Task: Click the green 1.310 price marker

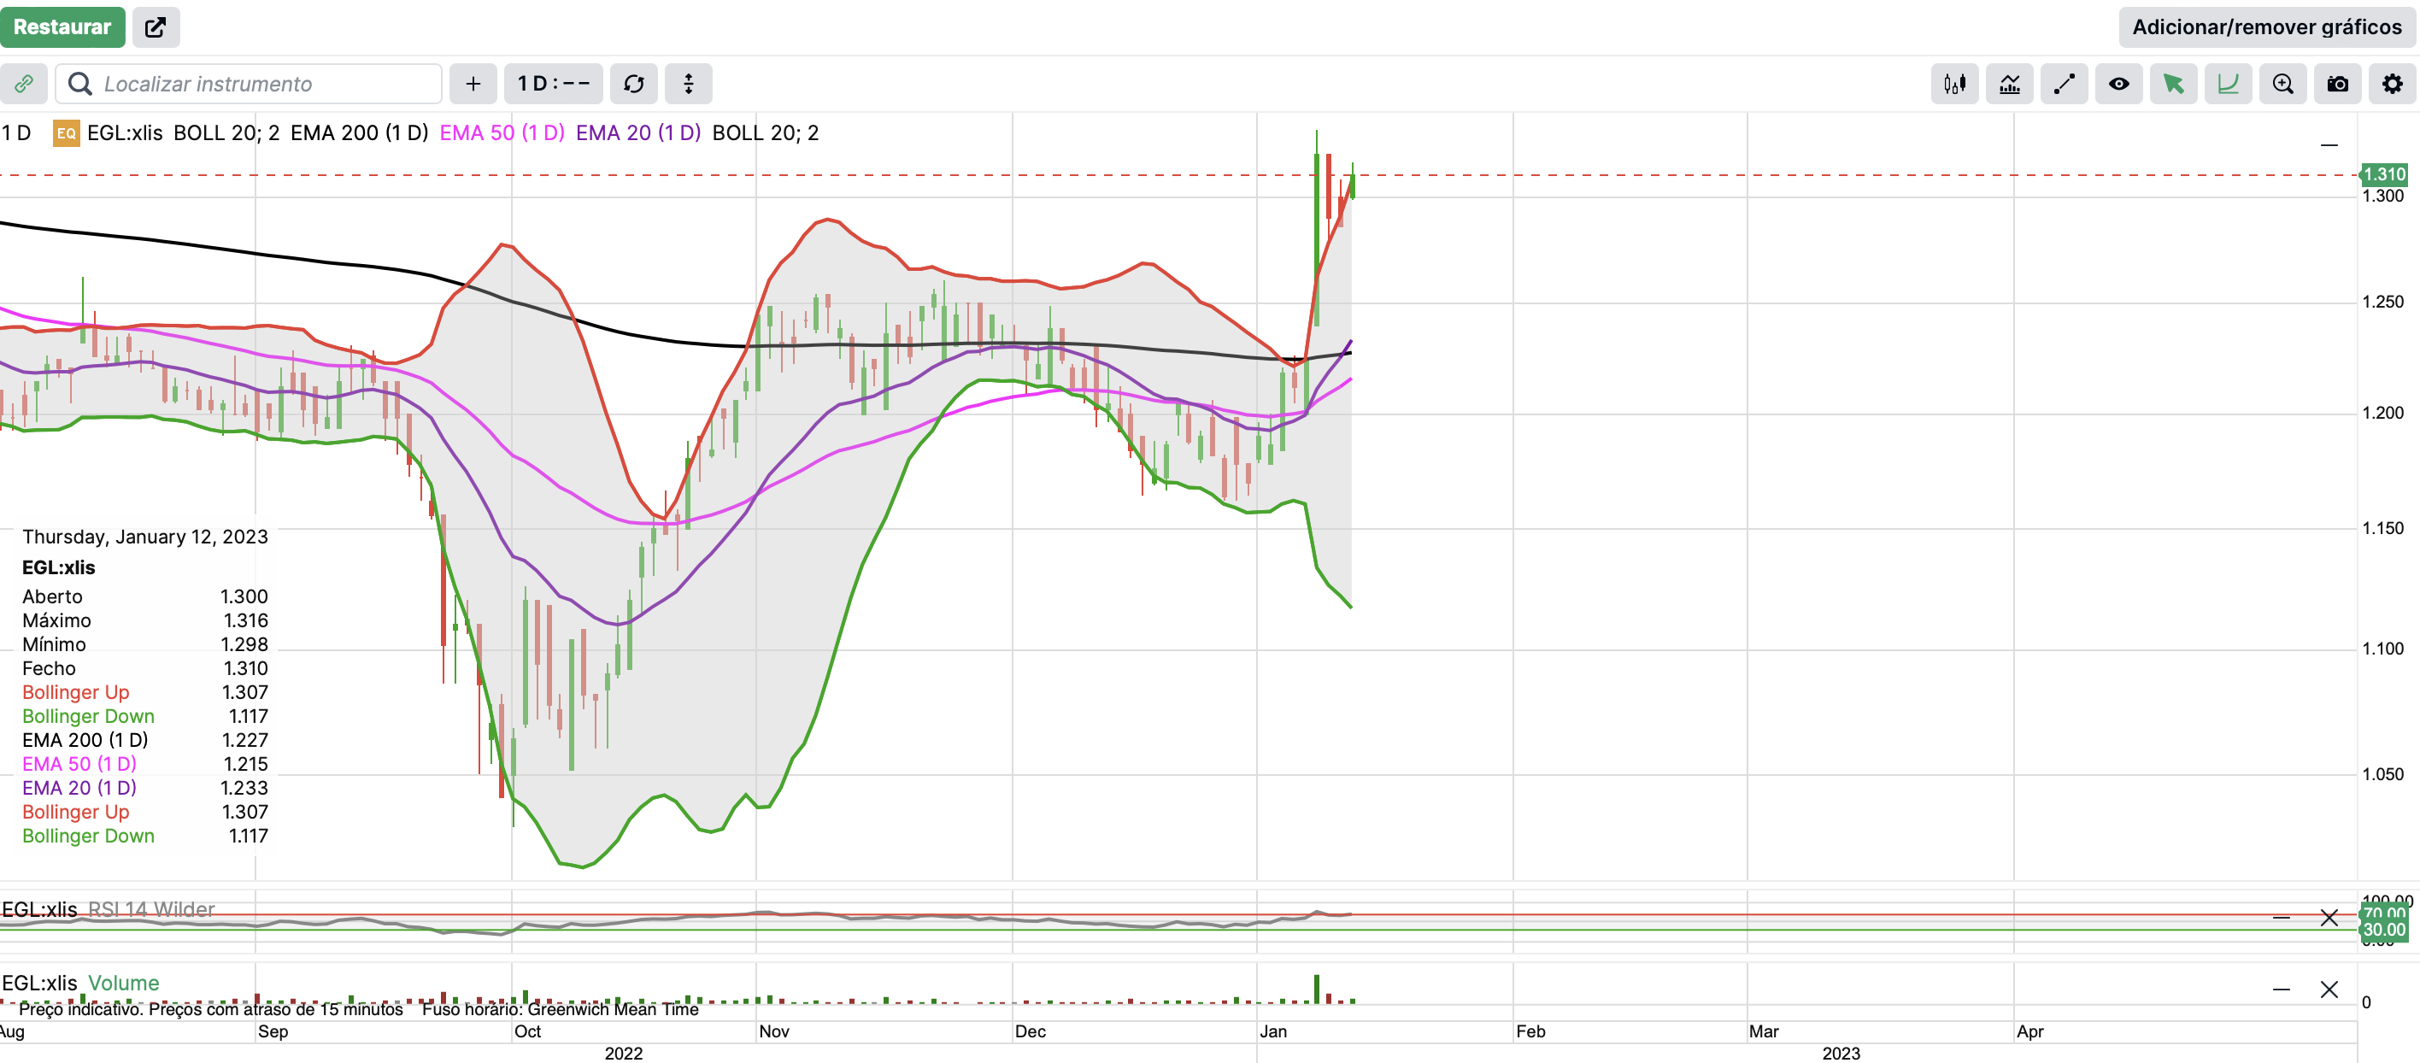Action: [x=2383, y=174]
